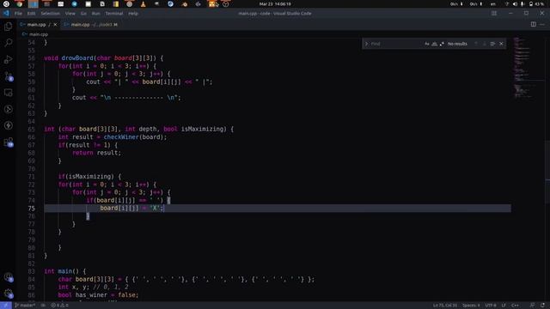Close the Find widget

[501, 44]
